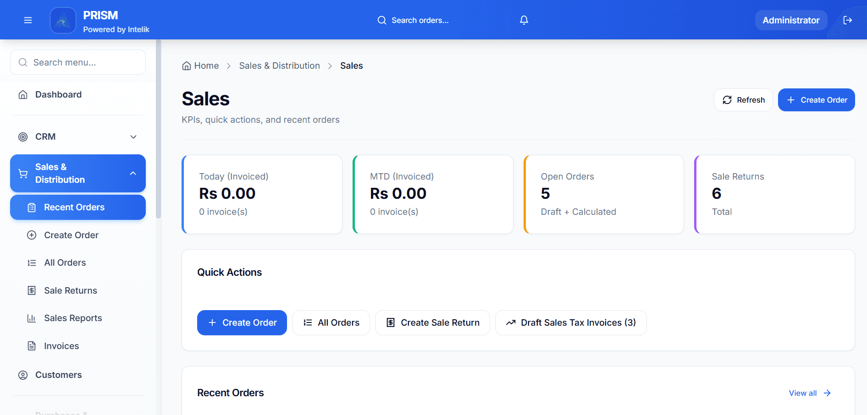Collapse the Sales & Distribution section

coord(133,174)
